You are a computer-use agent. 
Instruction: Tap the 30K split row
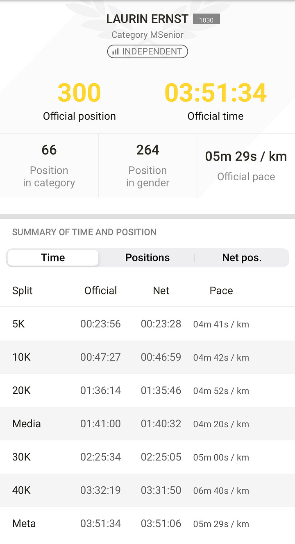click(x=147, y=457)
